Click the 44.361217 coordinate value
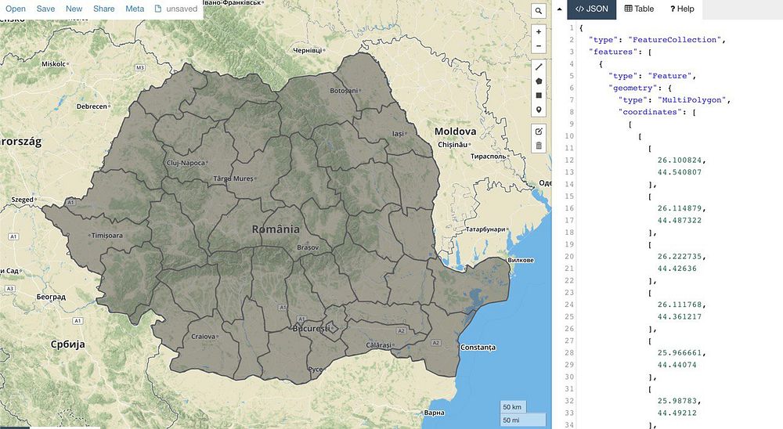Screen dimensions: 783x429 click(679, 316)
